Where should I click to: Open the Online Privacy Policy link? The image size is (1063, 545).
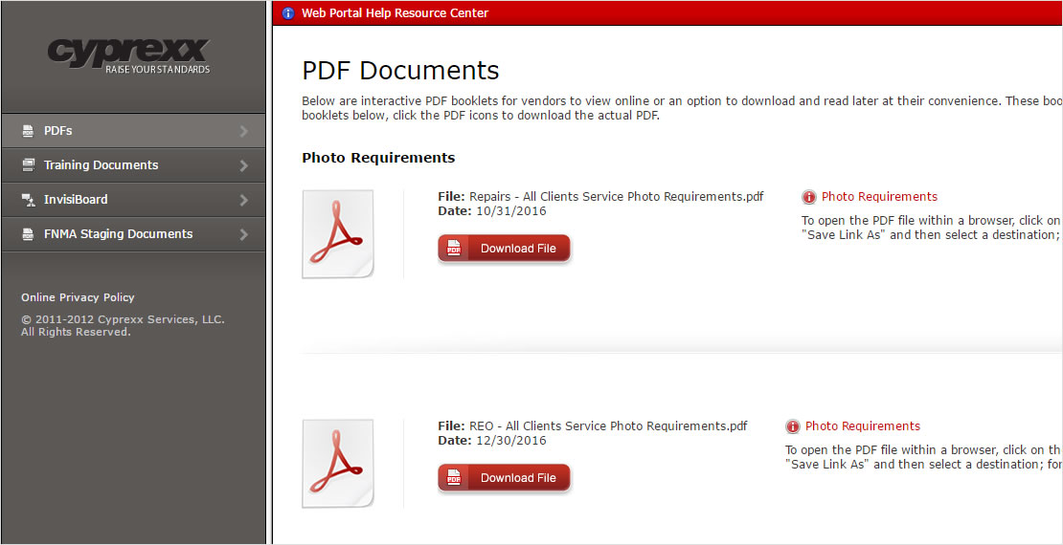78,297
